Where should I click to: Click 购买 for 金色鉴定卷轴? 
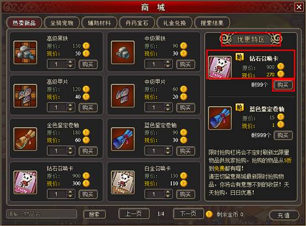coord(87,151)
